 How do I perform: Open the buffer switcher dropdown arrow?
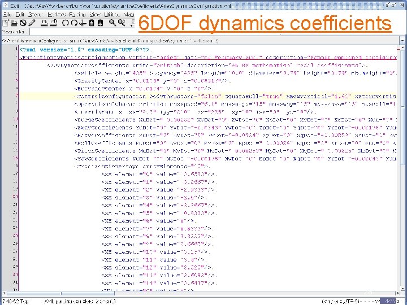point(402,41)
